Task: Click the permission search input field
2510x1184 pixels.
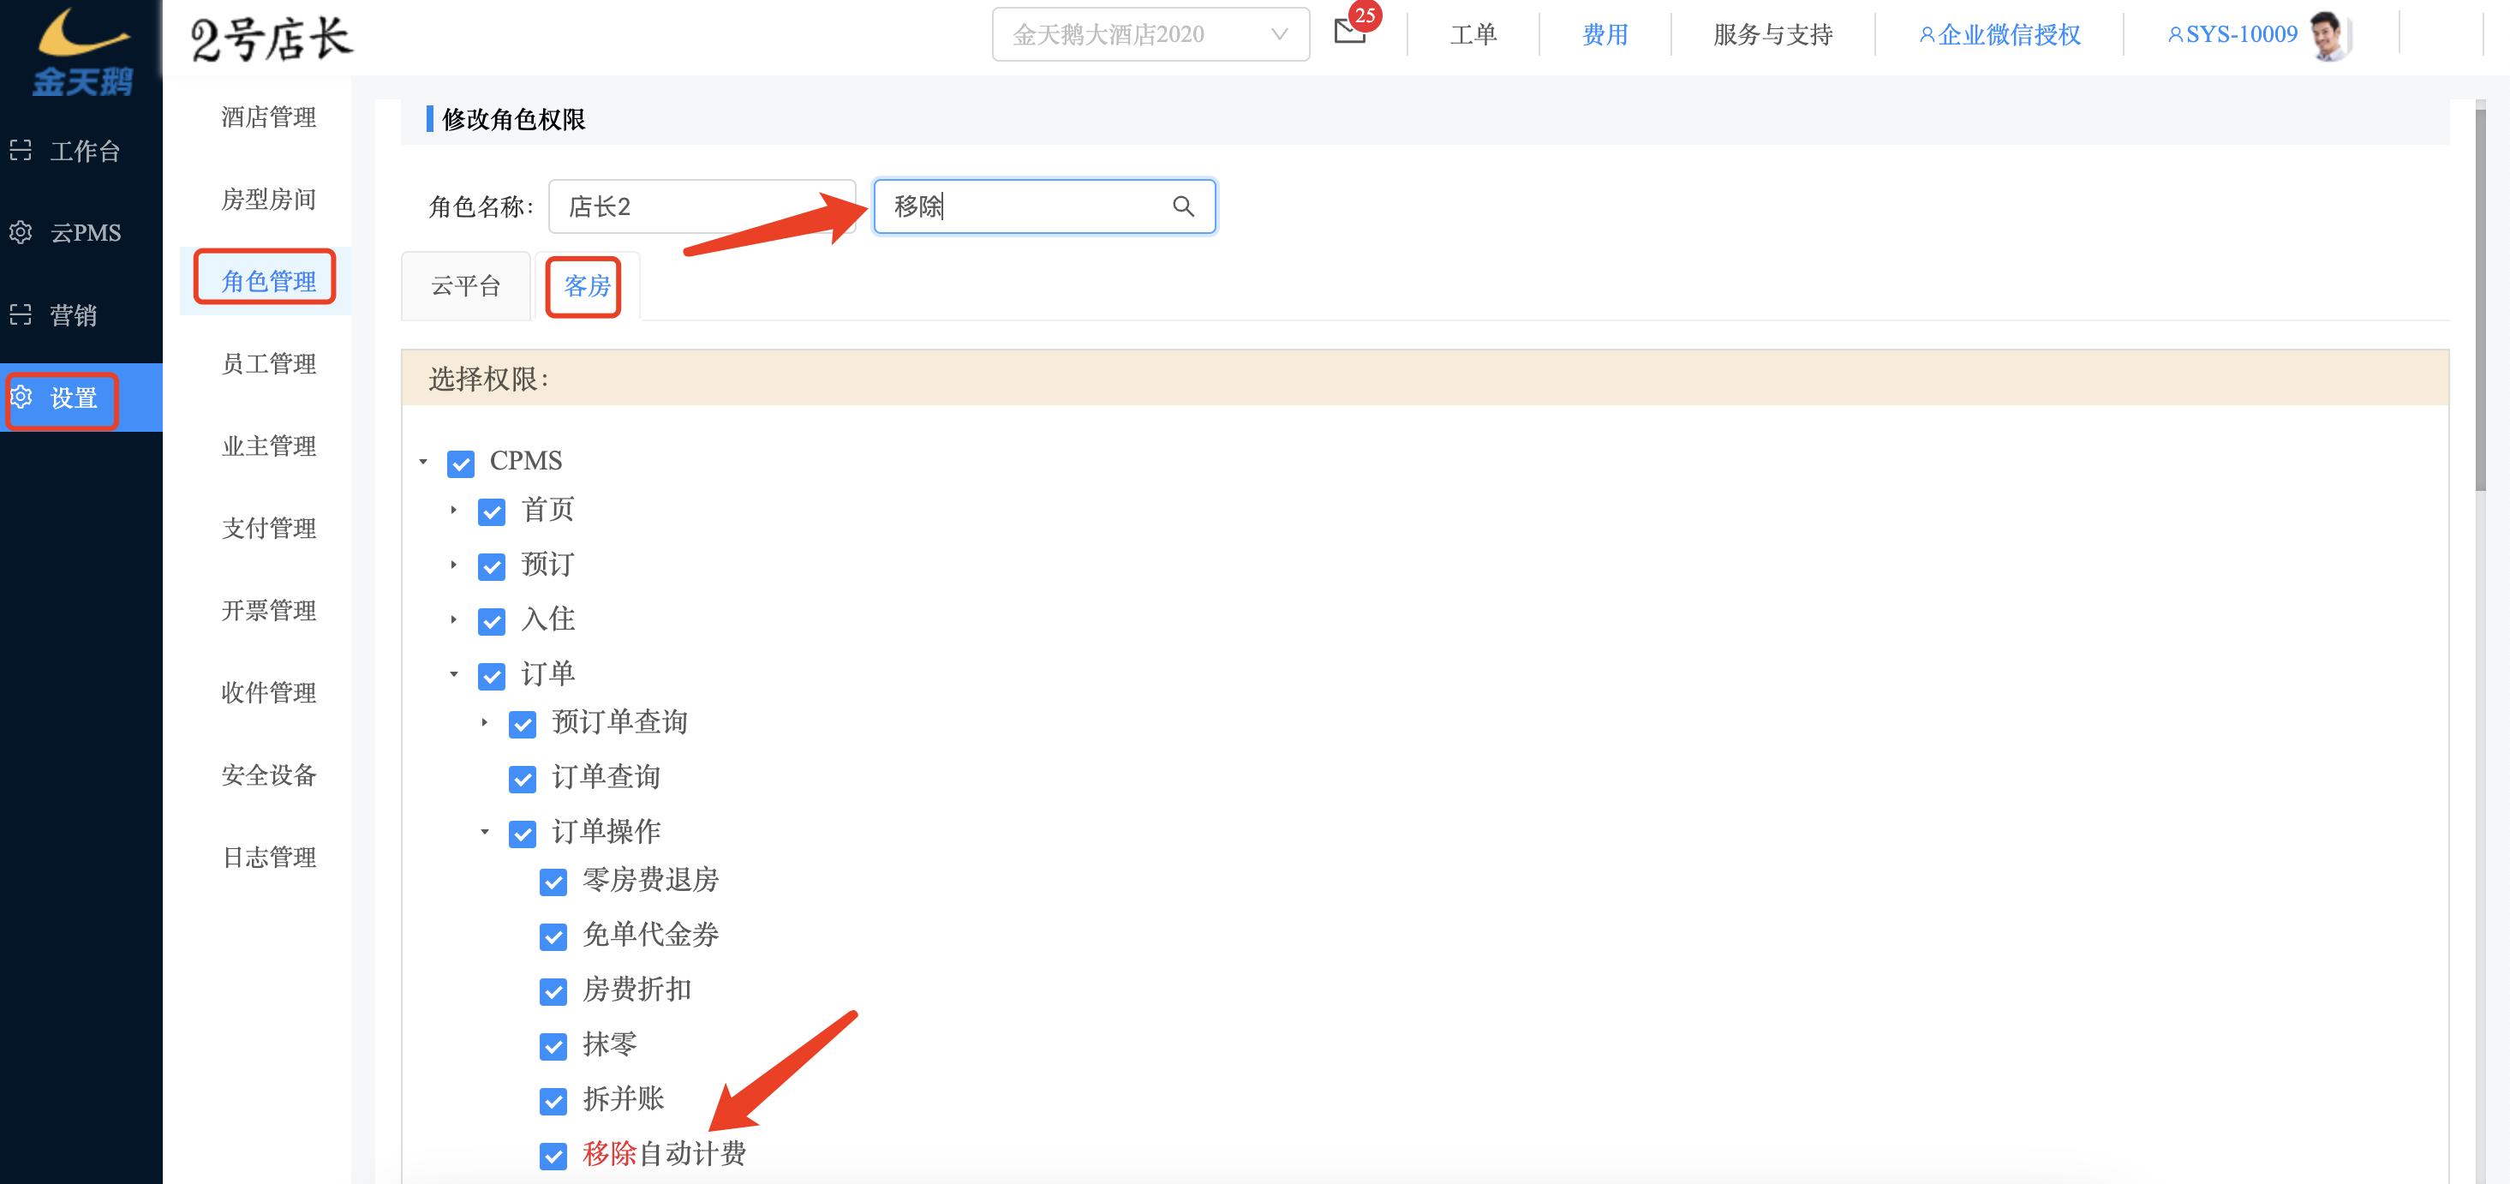Action: [1044, 206]
